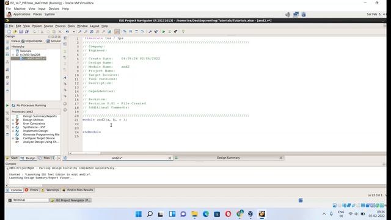
Task: Expand Synthesize - XST process
Action: click(x=13, y=127)
